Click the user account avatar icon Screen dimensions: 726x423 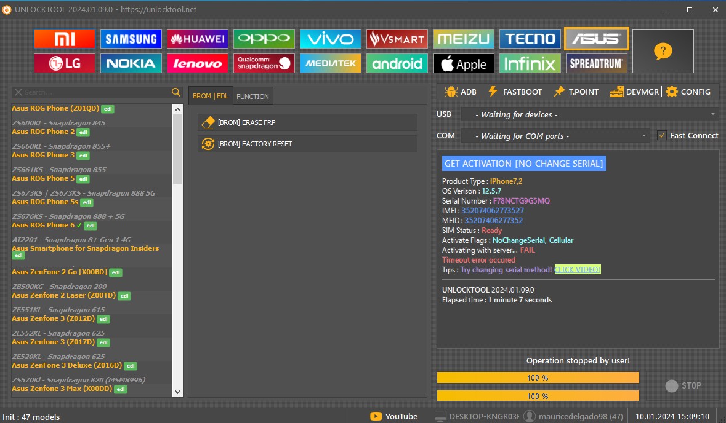point(530,416)
